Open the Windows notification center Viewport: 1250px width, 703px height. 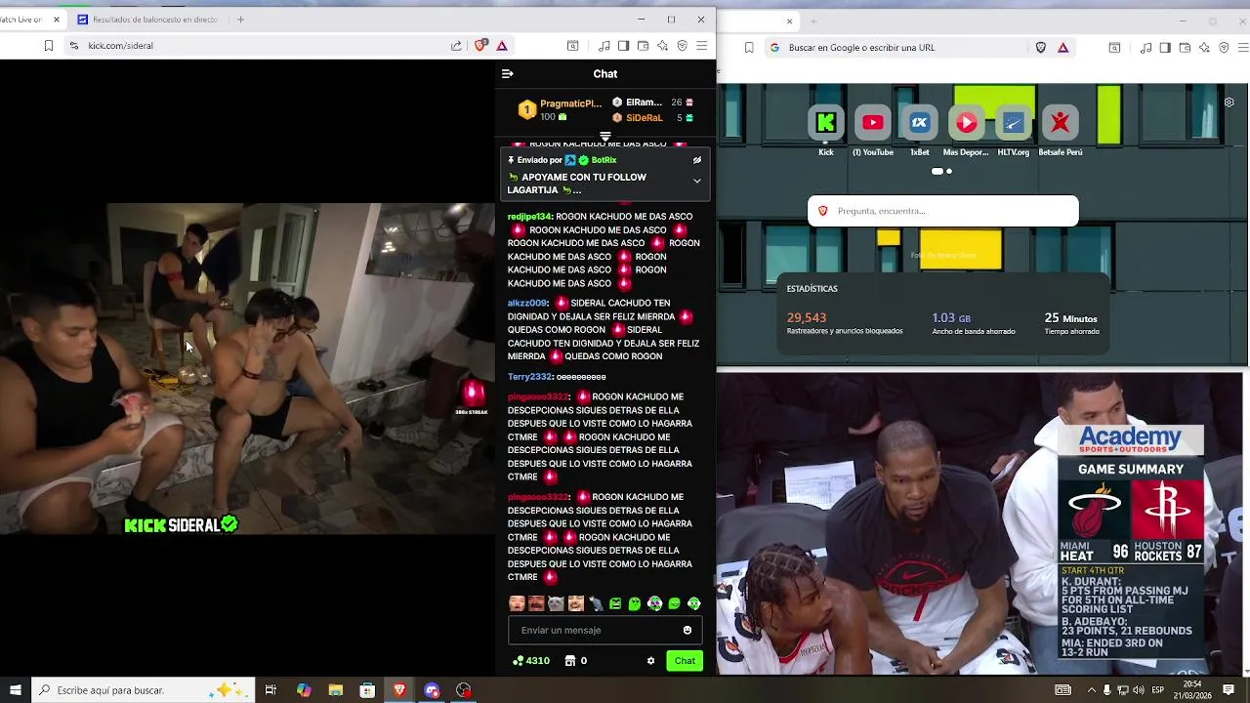click(1229, 690)
